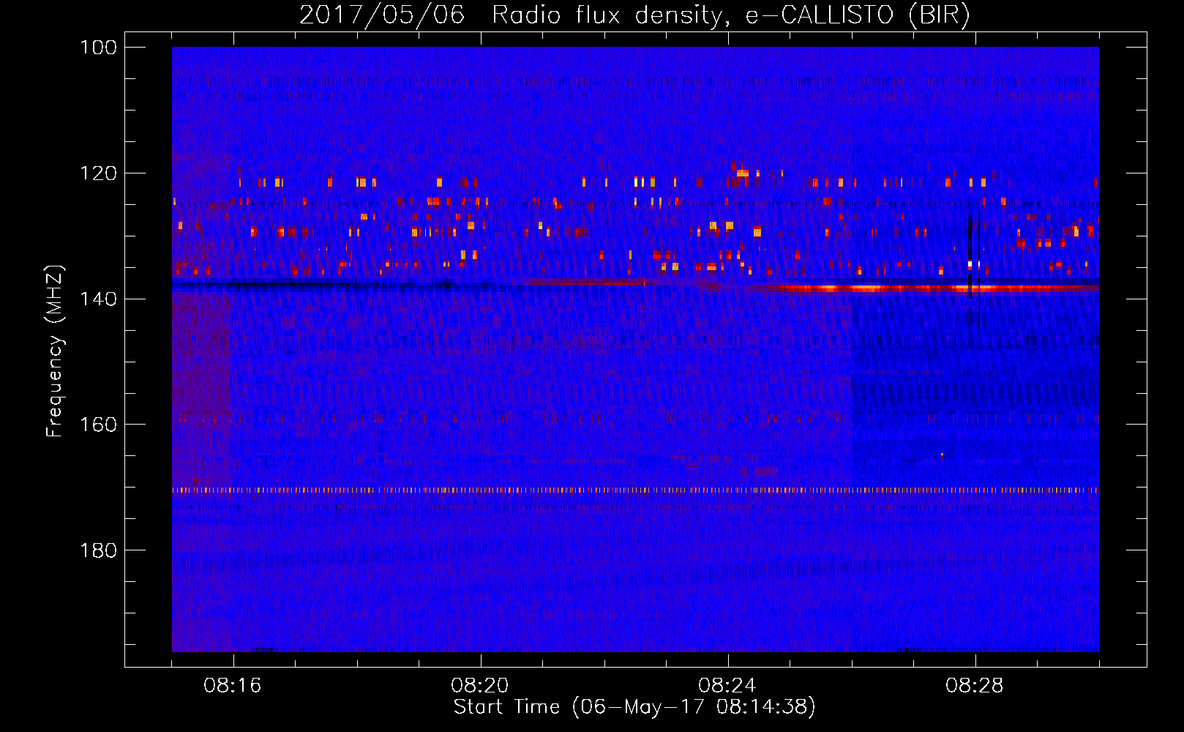The height and width of the screenshot is (732, 1184).
Task: Click the frequency tick label '180'
Action: click(x=99, y=550)
